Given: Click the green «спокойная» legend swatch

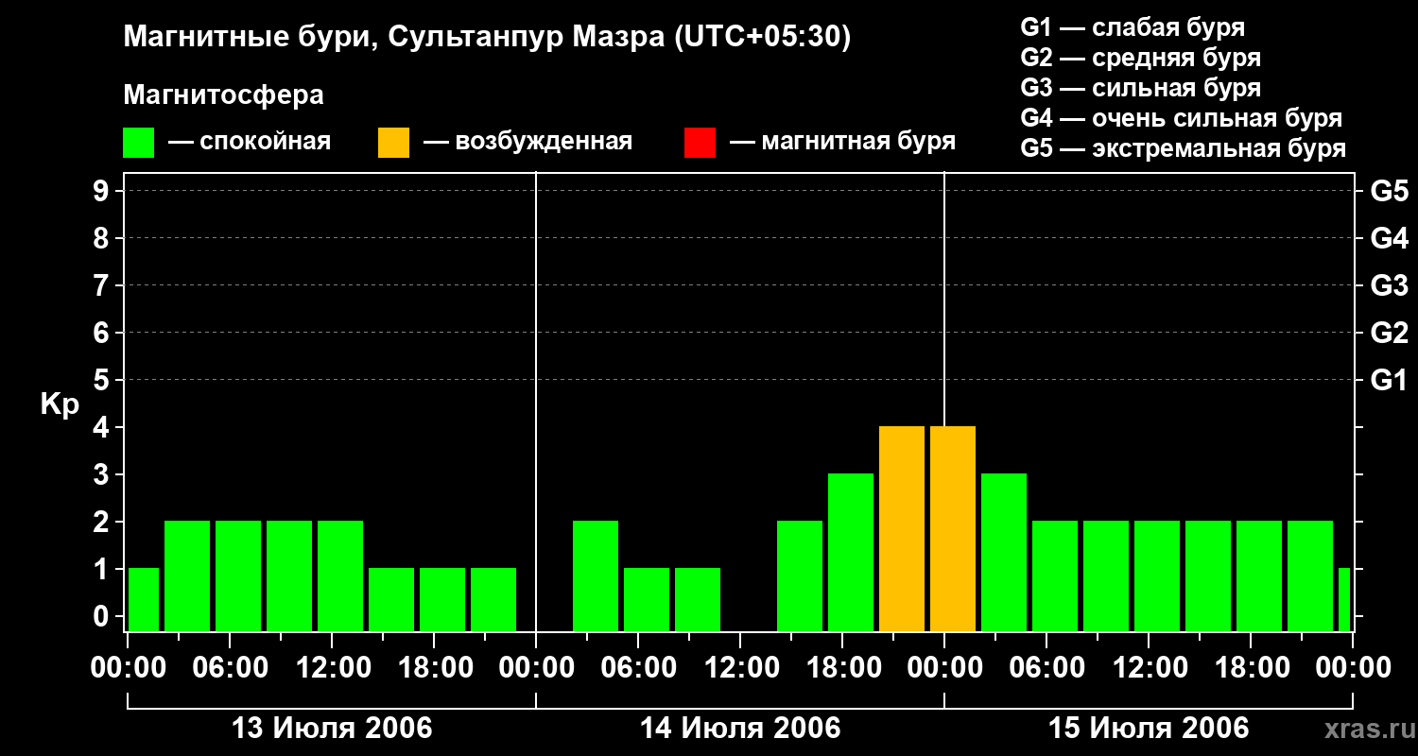Looking at the screenshot, I should [139, 143].
